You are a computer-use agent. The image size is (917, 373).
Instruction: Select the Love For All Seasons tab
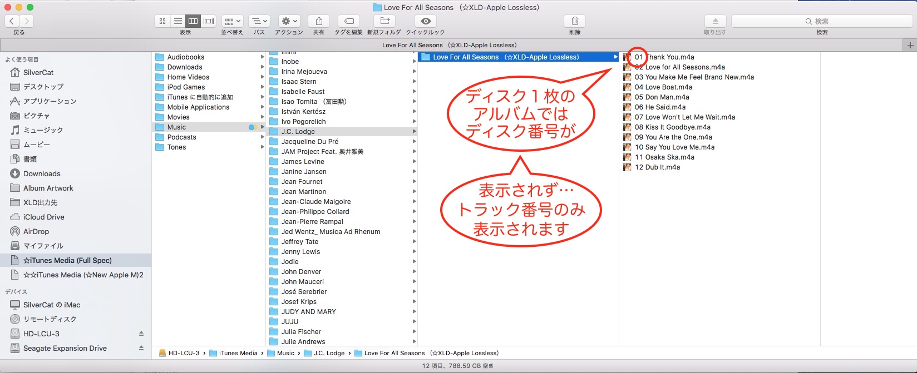(x=450, y=45)
